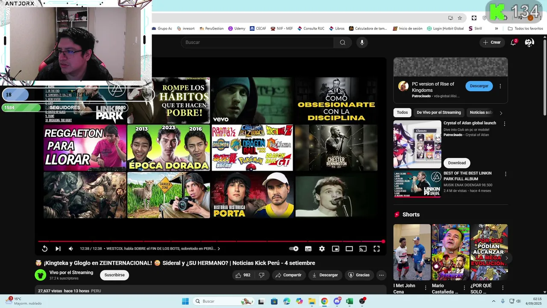Viewport: 547px width, 308px height.
Task: Open Excel from the taskbar
Action: point(350,301)
